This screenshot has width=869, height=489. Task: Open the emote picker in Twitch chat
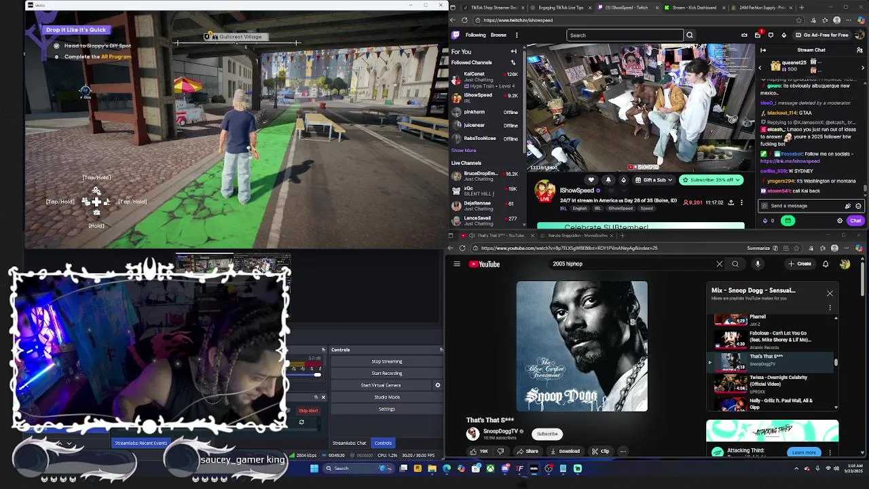point(858,206)
